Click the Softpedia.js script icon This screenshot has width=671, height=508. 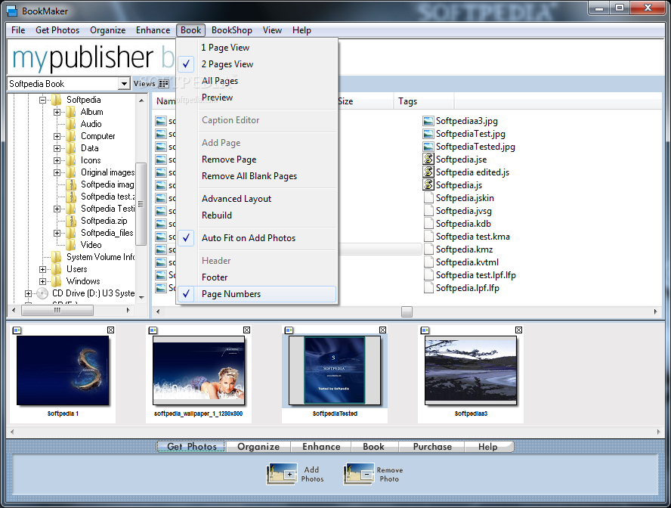coord(428,185)
